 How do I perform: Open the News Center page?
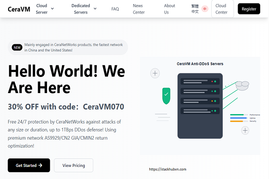pyautogui.click(x=139, y=9)
